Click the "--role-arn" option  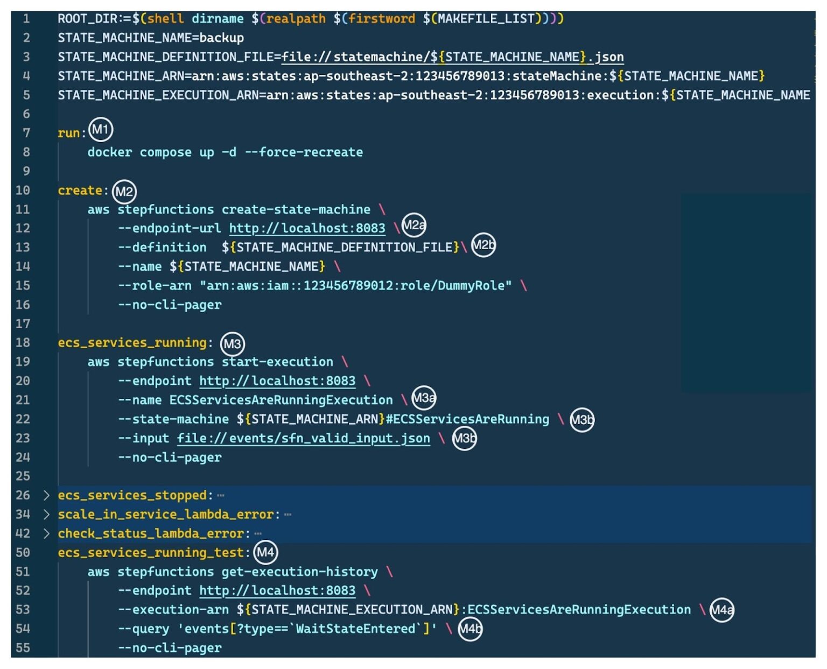click(155, 286)
